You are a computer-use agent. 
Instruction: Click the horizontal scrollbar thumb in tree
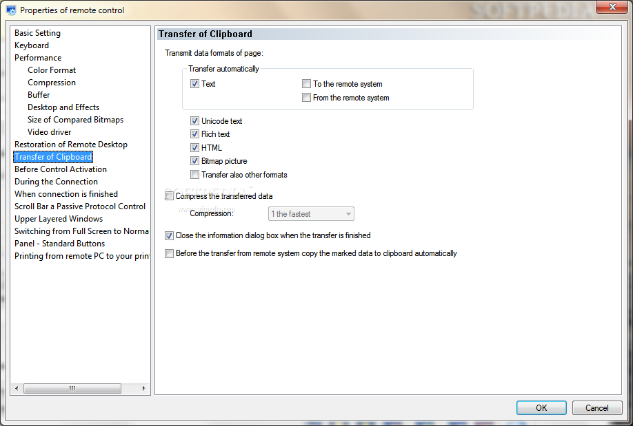pyautogui.click(x=72, y=389)
